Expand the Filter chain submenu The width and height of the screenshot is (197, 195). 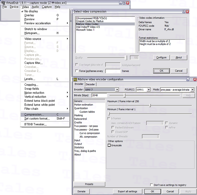click(45, 109)
